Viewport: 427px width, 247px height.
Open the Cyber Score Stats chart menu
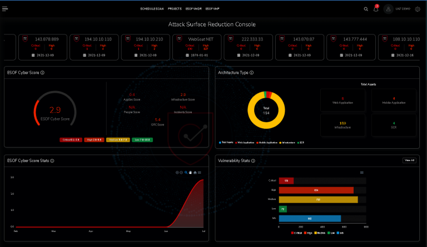[x=200, y=173]
